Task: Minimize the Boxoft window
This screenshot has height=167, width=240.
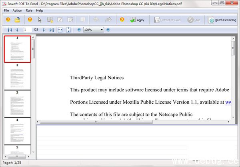Action: pos(215,3)
